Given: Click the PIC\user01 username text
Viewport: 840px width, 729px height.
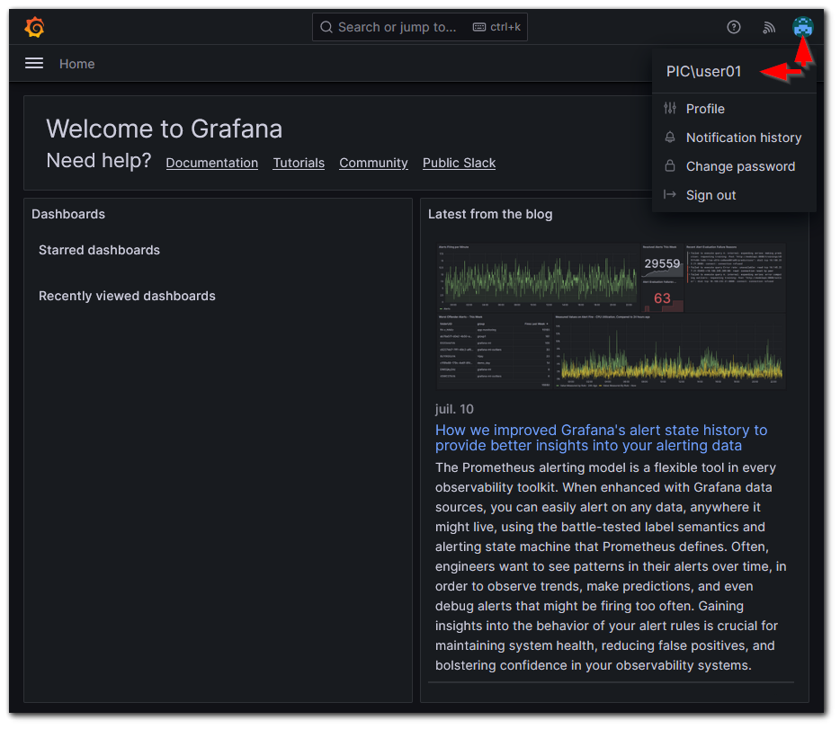Looking at the screenshot, I should coord(703,71).
